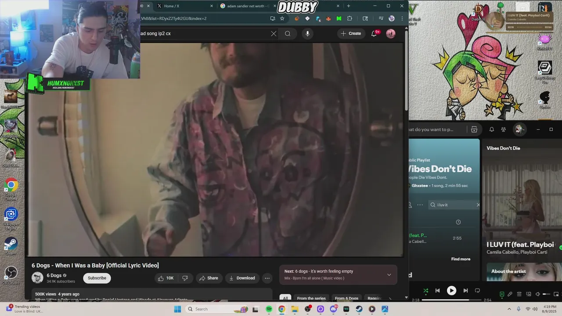Open Chrome three-dot menu
Screen dimensions: 562x316
point(402,18)
